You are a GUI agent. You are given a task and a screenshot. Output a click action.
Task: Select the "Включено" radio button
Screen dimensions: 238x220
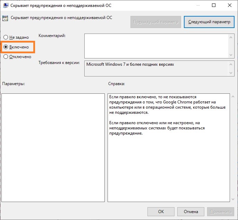(x=6, y=47)
